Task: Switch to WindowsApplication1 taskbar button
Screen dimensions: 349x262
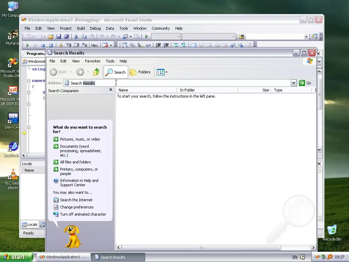Action: point(63,257)
